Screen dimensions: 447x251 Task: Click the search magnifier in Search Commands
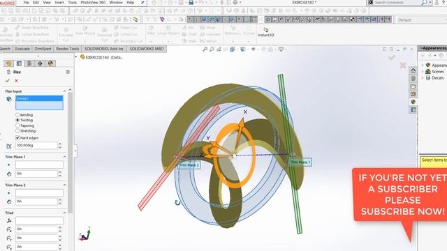click(x=424, y=3)
